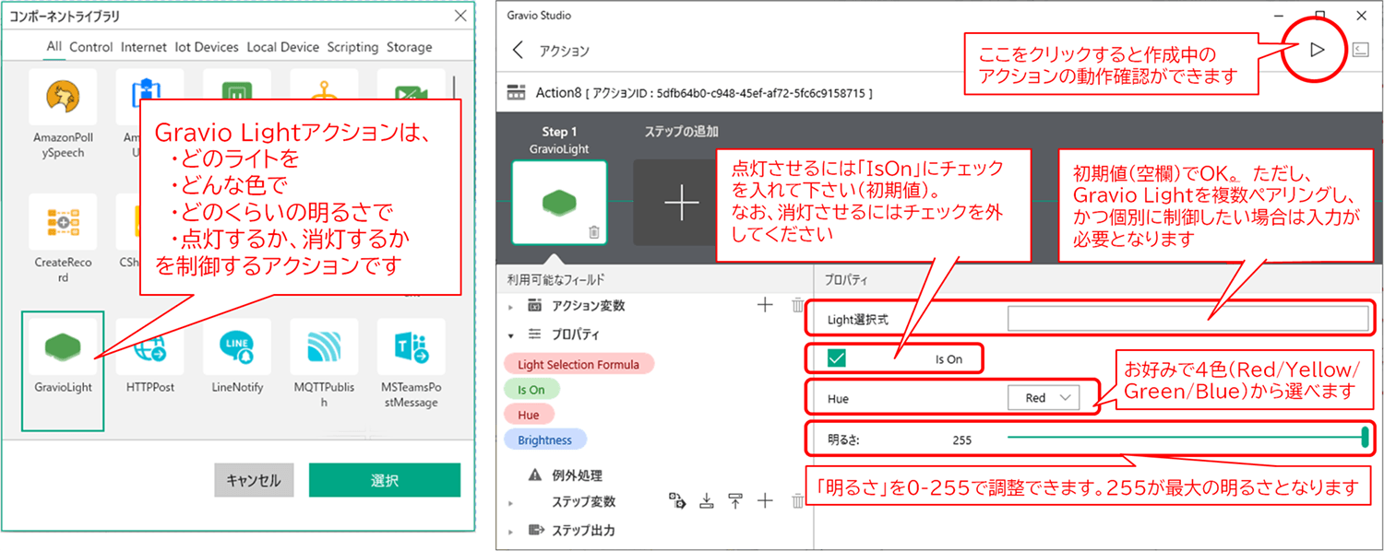1384x551 pixels.
Task: Switch to the Internet tab
Action: click(144, 47)
